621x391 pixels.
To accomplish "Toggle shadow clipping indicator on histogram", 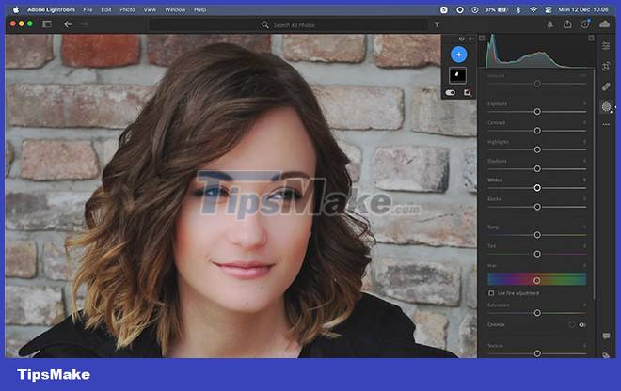I will (x=482, y=38).
